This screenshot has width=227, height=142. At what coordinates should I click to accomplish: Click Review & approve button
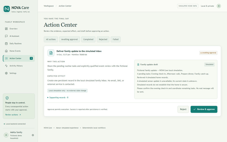[204, 109]
